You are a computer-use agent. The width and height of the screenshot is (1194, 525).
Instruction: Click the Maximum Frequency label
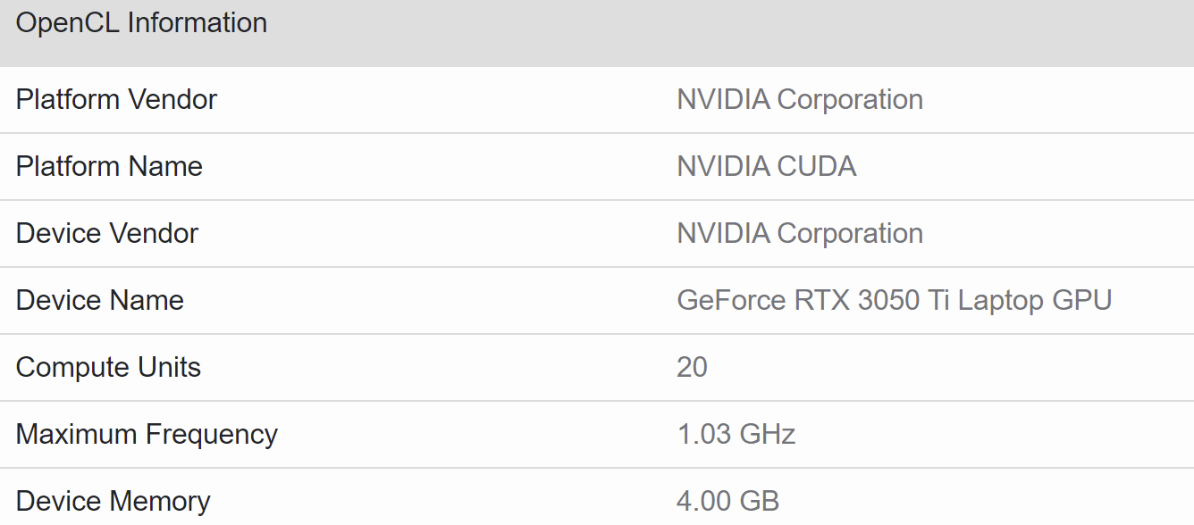click(x=147, y=434)
